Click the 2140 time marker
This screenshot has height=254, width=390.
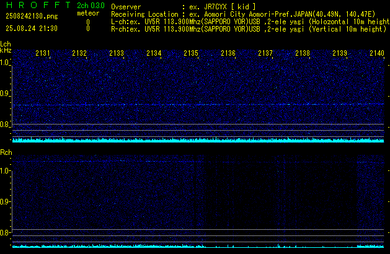pos(377,53)
